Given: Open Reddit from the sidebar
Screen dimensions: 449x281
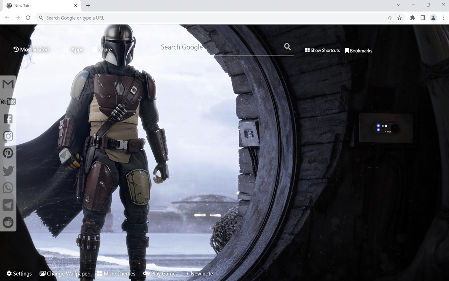Looking at the screenshot, I should pyautogui.click(x=8, y=222).
